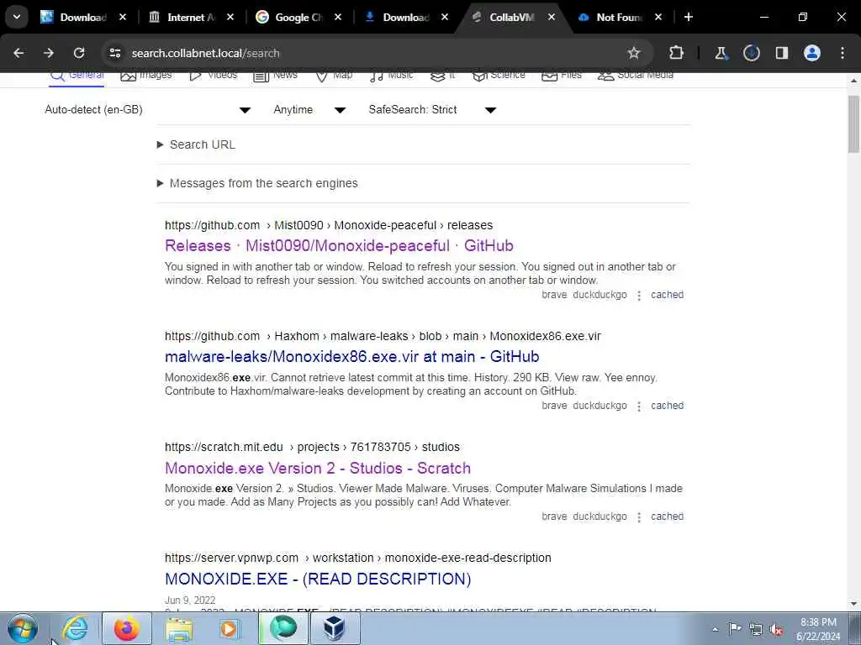Image resolution: width=861 pixels, height=645 pixels.
Task: Open cached link of Scratch result
Action: 667,517
